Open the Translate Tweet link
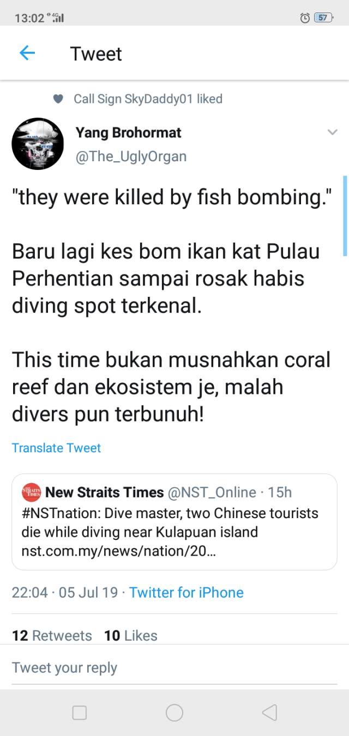The height and width of the screenshot is (736, 349). (x=57, y=448)
